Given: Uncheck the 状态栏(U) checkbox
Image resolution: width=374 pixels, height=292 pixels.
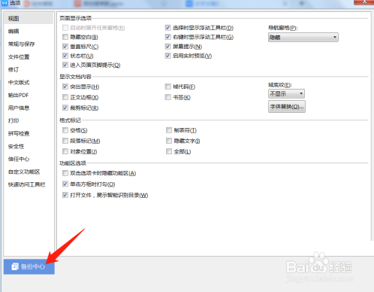Looking at the screenshot, I should pos(65,56).
